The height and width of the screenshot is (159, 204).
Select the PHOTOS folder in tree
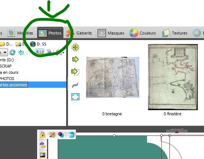point(7,79)
